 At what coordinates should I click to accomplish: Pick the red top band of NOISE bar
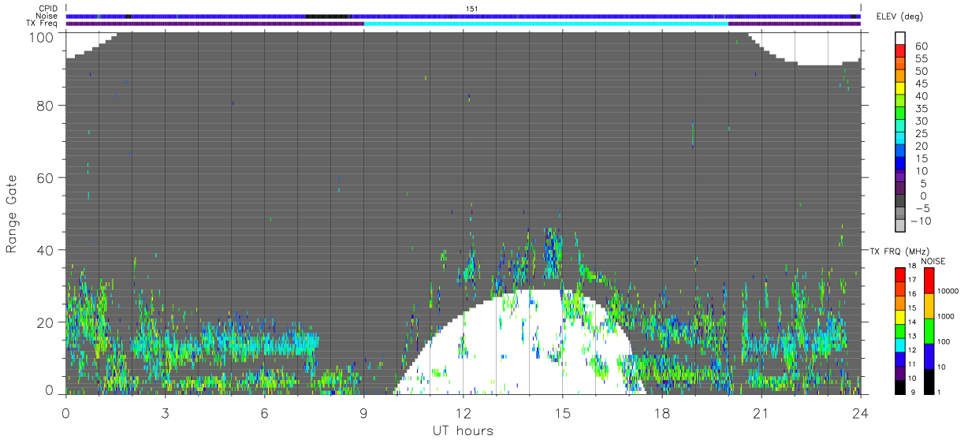(929, 280)
